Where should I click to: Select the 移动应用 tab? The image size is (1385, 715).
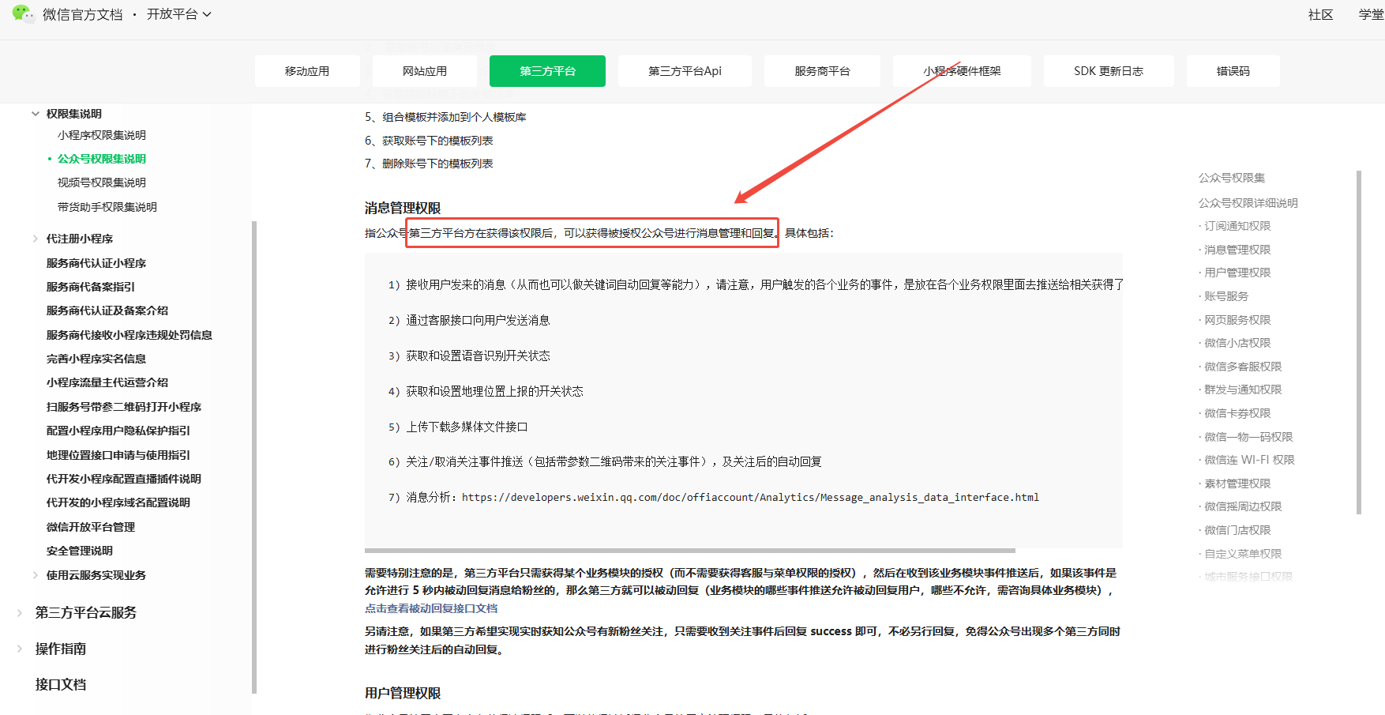(307, 71)
